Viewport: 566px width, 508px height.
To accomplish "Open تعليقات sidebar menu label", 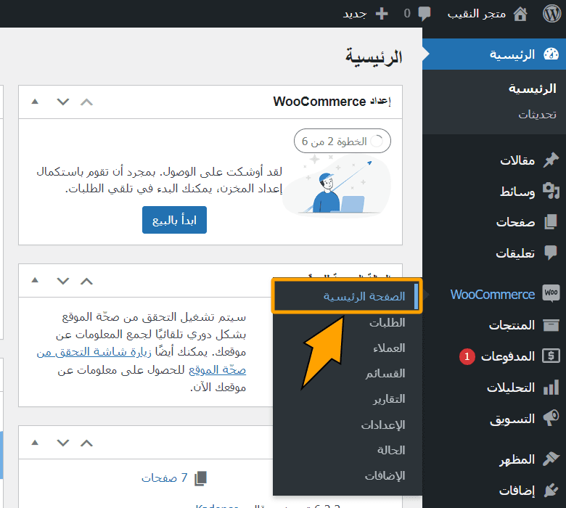I will coord(515,253).
